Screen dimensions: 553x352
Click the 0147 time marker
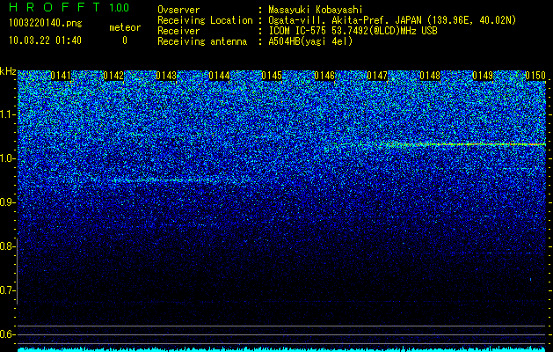point(377,76)
